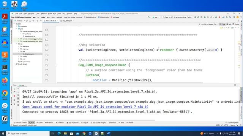The height and width of the screenshot is (136, 243).
Task: Open the Navigate menu
Action: click(x=31, y=14)
